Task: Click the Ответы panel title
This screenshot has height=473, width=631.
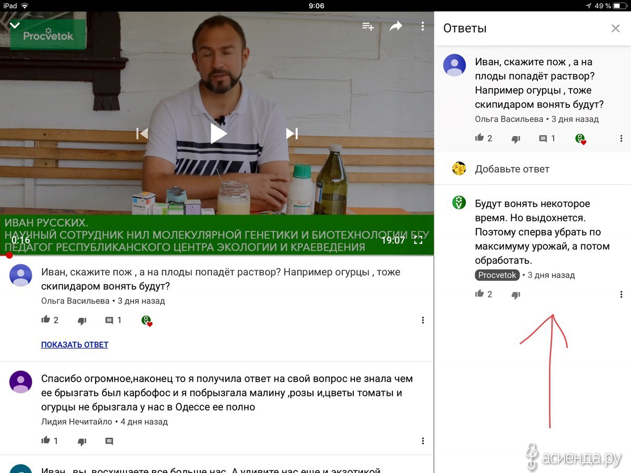Action: click(465, 28)
